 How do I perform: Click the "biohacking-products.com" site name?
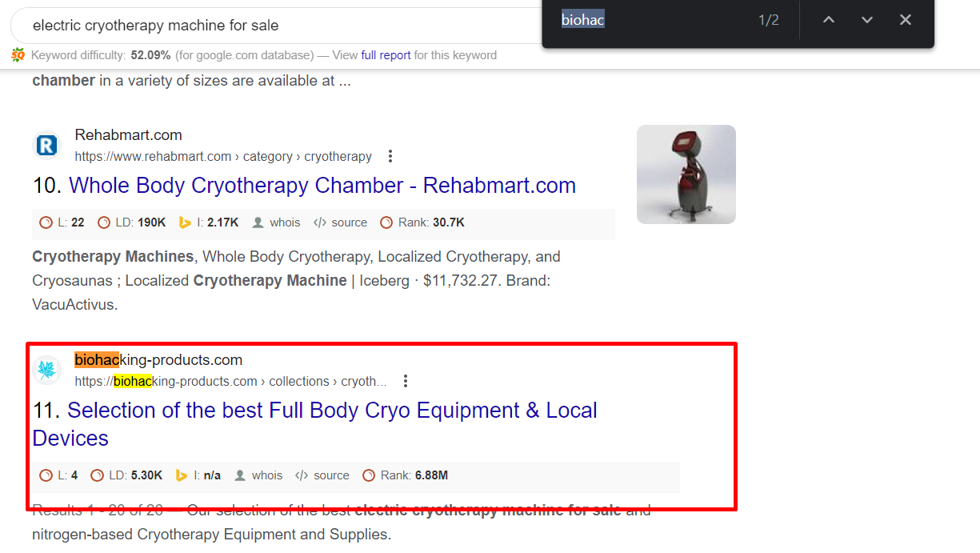click(x=158, y=360)
